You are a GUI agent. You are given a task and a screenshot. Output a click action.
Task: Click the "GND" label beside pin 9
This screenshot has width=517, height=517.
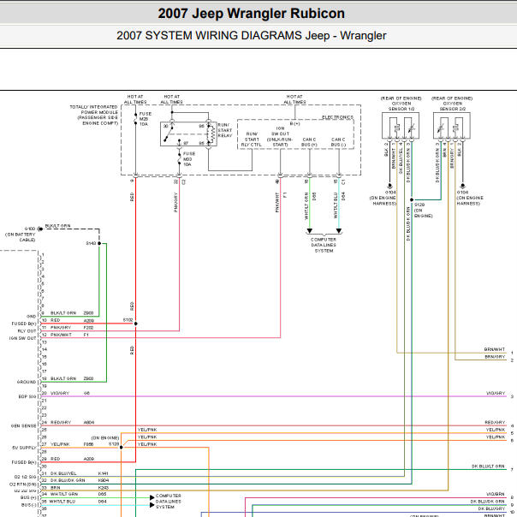pos(32,316)
